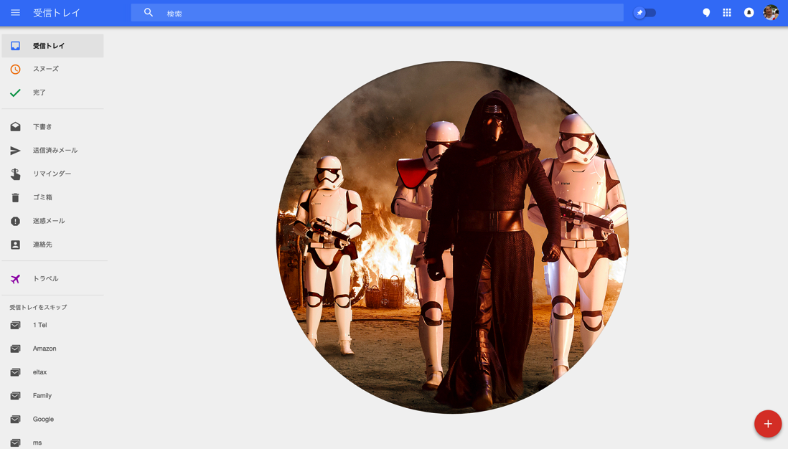
Task: Open リマインダー list
Action: [x=53, y=174]
